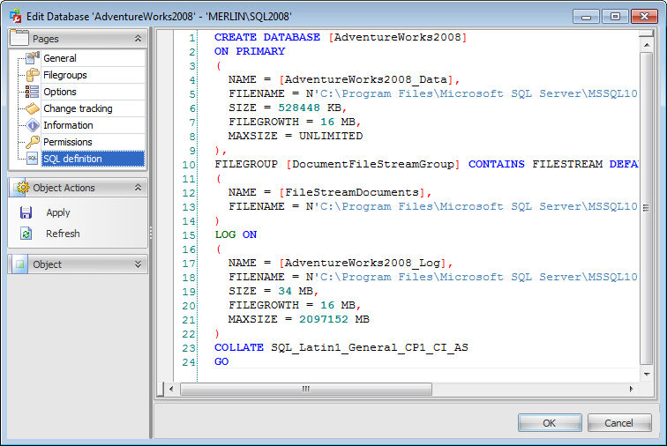Click the split-view handle above vertical scrollbar
667x446 pixels.
(647, 33)
